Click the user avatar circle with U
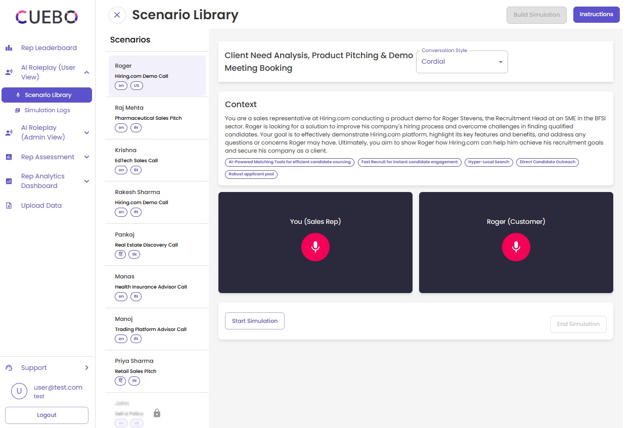 [x=19, y=391]
